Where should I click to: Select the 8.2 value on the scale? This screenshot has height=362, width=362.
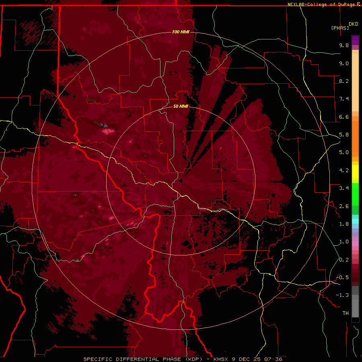[x=344, y=81]
